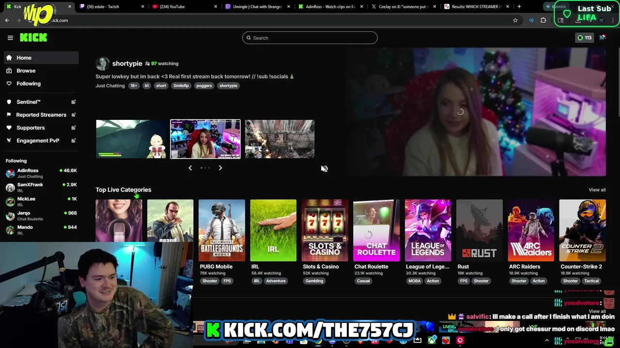Click View all for Top Live Categories
The image size is (620, 348).
(x=597, y=190)
